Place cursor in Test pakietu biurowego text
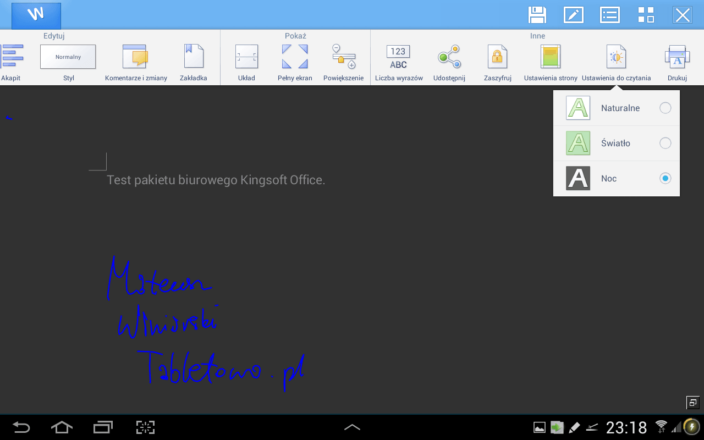This screenshot has height=440, width=704. (216, 180)
